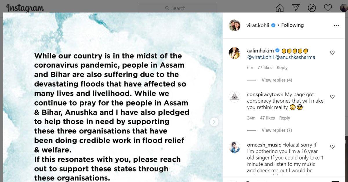This screenshot has height=182, width=348.
Task: Click the Search input field
Action: 177,8
